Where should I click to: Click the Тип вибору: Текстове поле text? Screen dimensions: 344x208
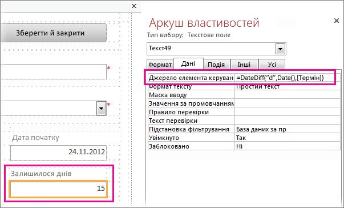189,35
